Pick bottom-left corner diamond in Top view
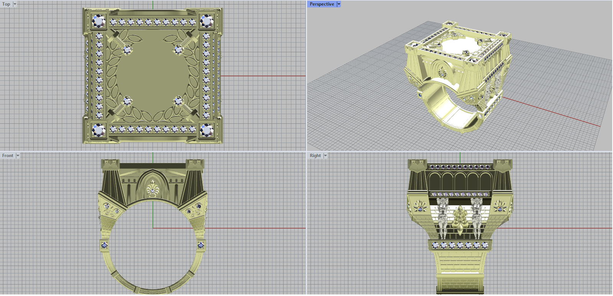This screenshot has width=613, height=296. pos(99,130)
